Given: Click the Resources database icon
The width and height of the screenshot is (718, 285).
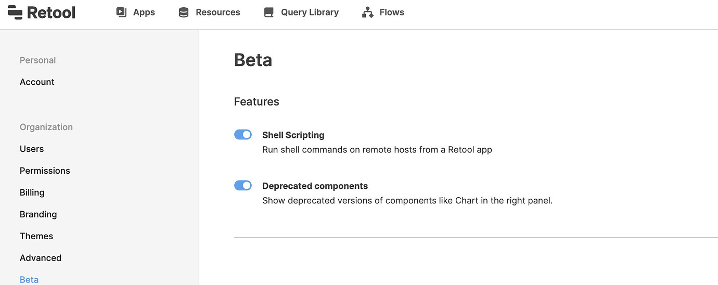Looking at the screenshot, I should click(184, 12).
